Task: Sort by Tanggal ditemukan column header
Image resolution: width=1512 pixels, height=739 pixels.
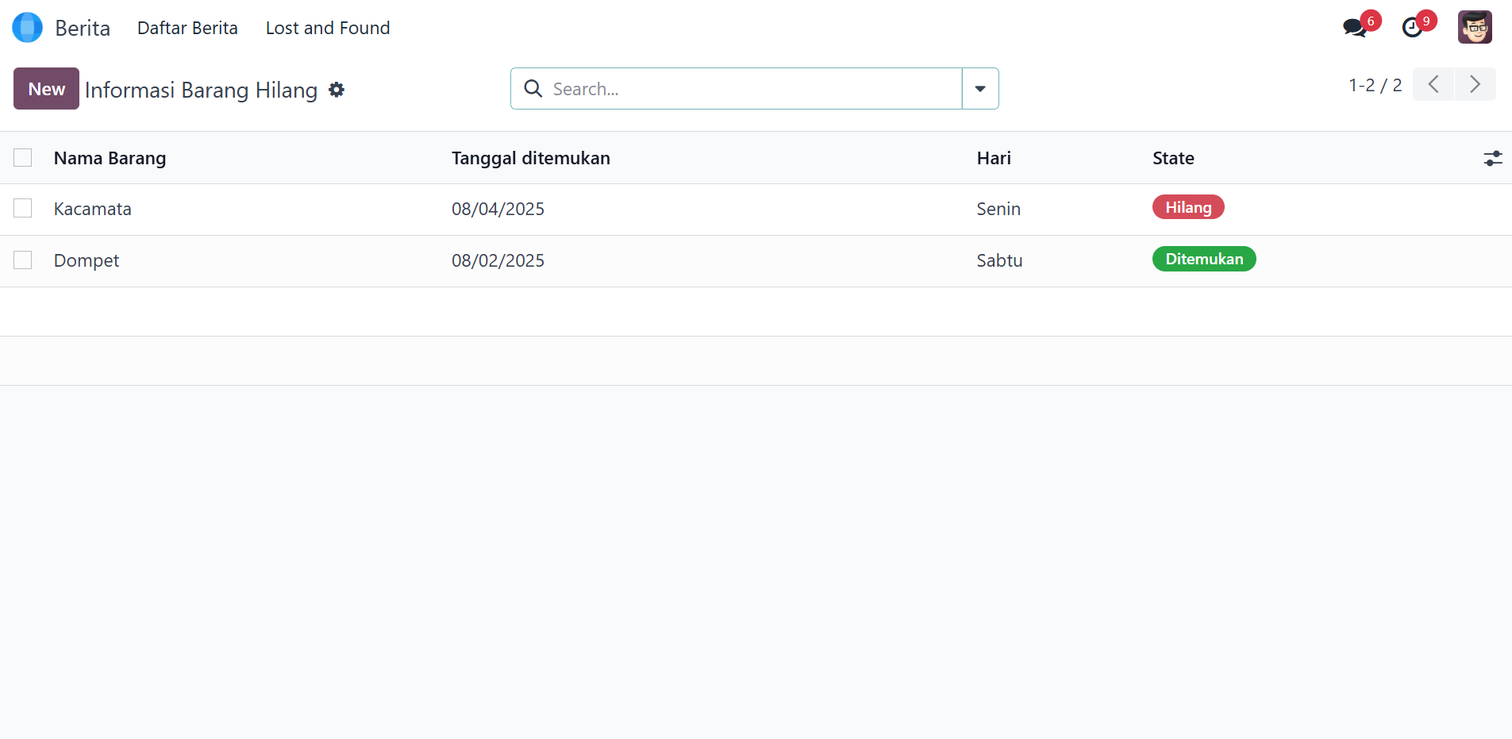Action: [x=530, y=158]
